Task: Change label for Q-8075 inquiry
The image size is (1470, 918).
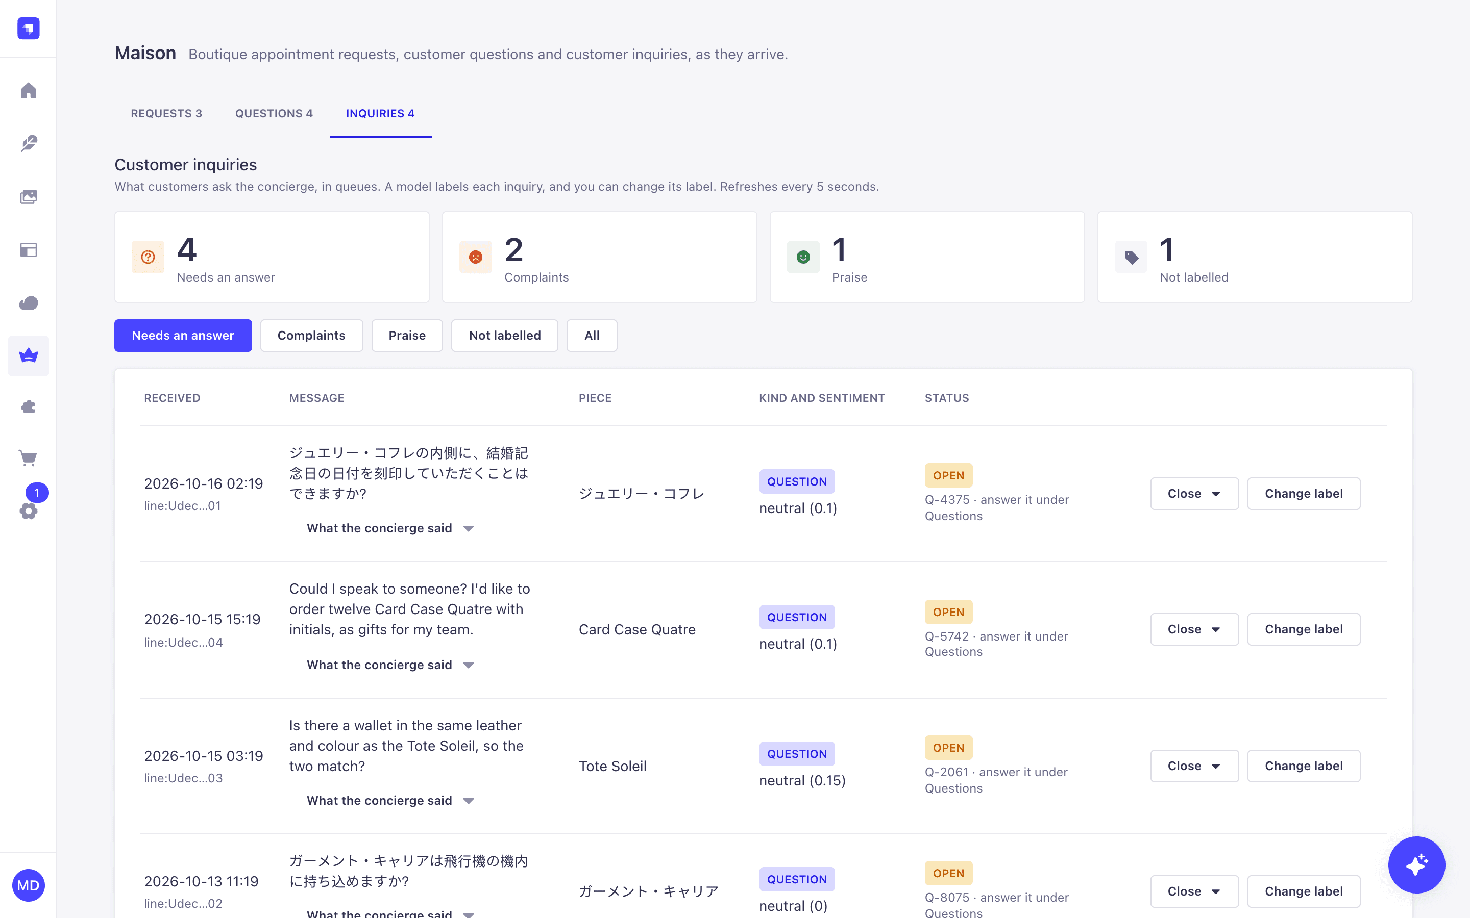Action: (x=1304, y=891)
